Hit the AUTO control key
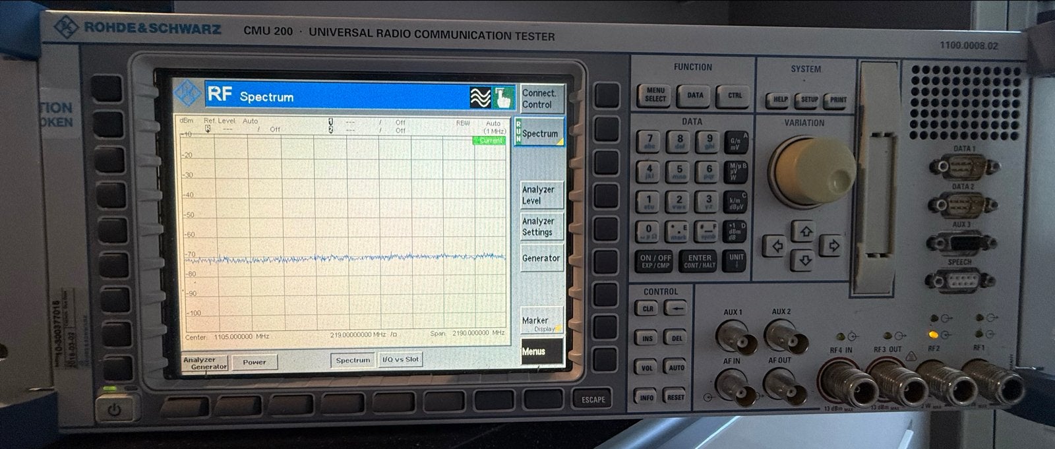Image resolution: width=1055 pixels, height=449 pixels. [676, 368]
